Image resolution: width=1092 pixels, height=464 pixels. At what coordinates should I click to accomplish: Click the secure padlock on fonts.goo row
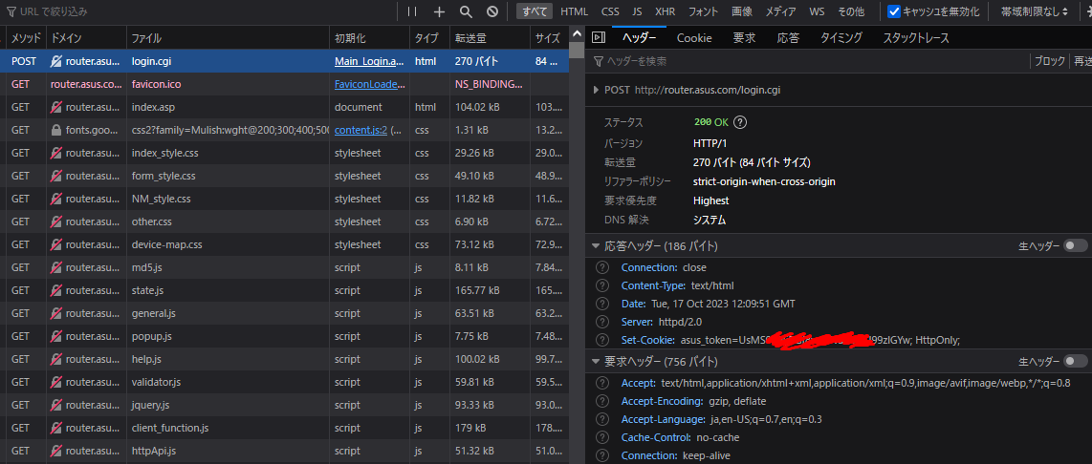tap(56, 130)
